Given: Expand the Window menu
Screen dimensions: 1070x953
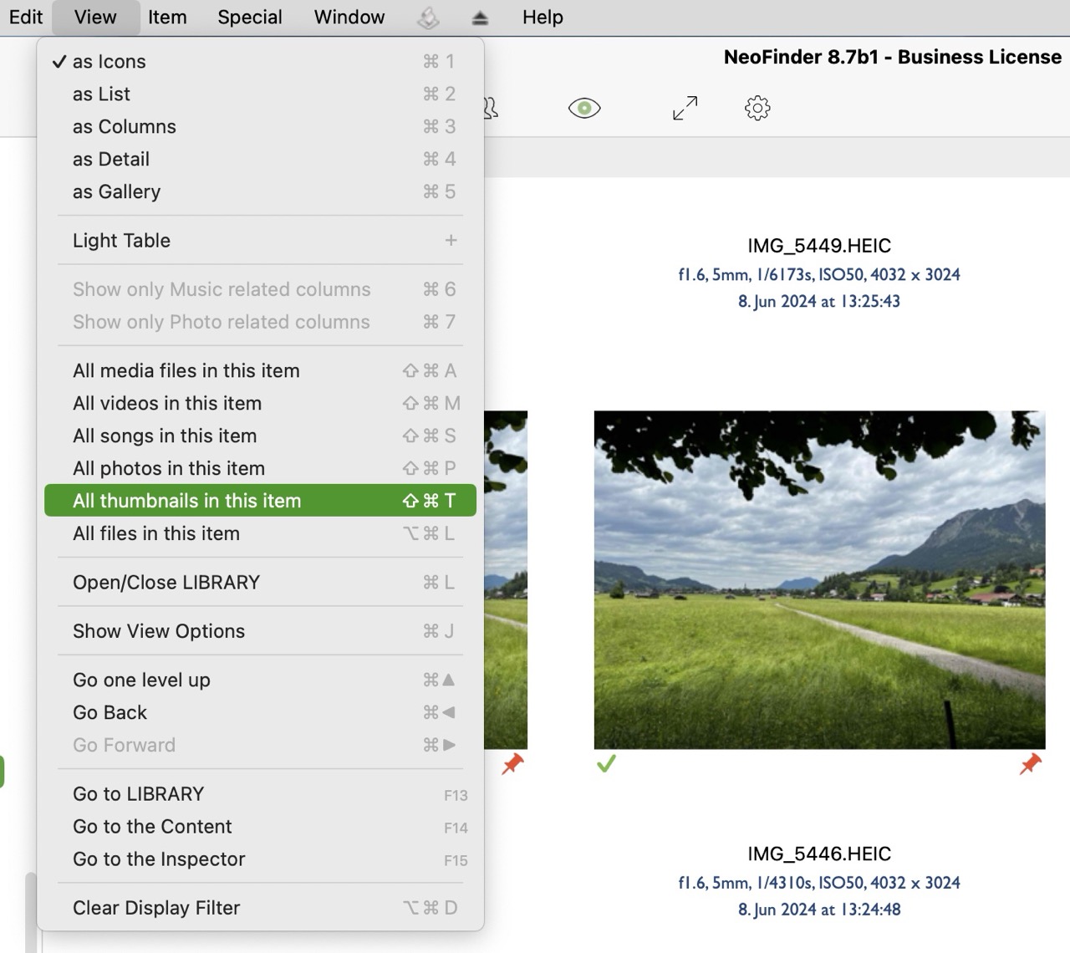Looking at the screenshot, I should pos(349,18).
